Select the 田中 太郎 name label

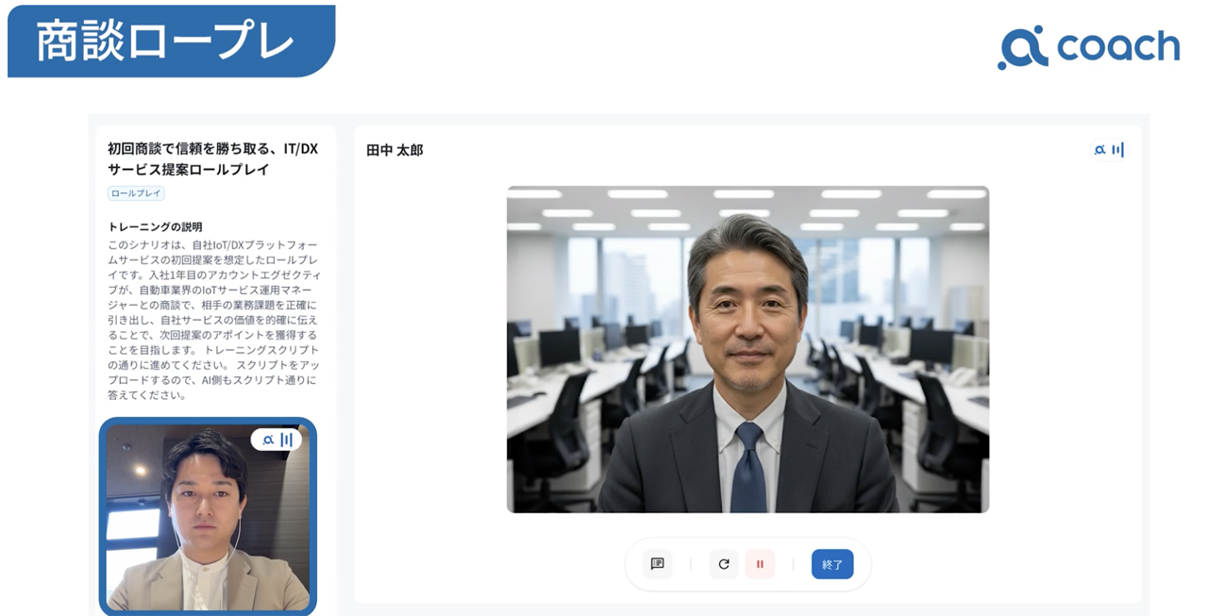click(395, 150)
